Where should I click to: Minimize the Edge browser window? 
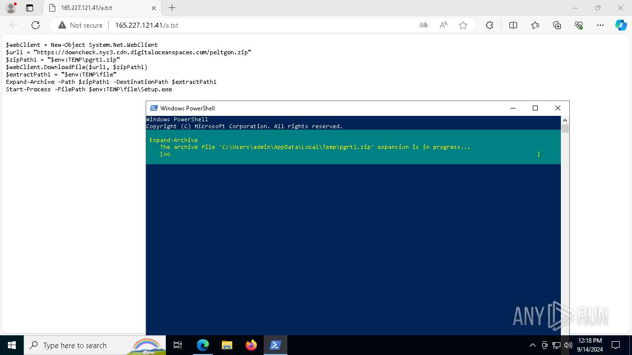[x=575, y=8]
